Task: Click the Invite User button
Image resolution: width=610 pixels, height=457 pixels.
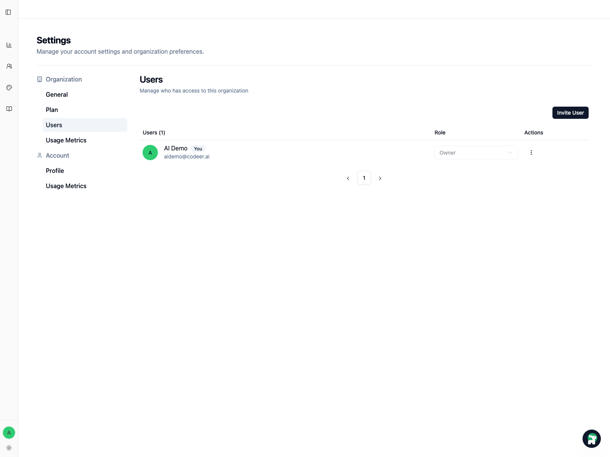Action: click(x=570, y=113)
